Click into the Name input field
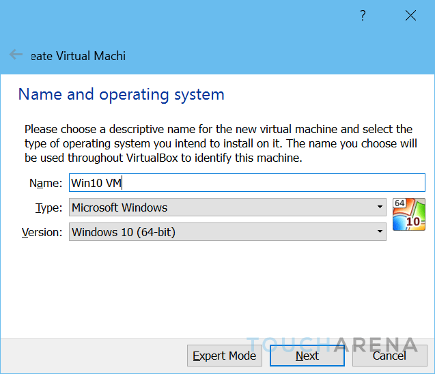This screenshot has height=374, width=435. (x=247, y=182)
